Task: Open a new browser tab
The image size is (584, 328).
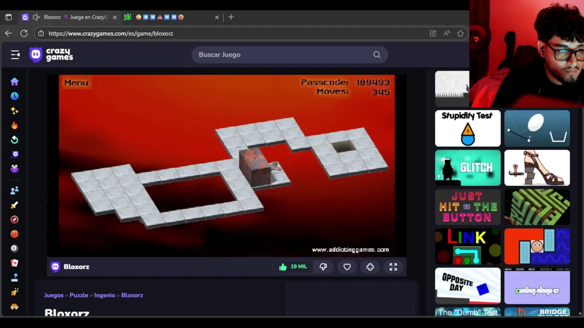Action: [x=231, y=17]
